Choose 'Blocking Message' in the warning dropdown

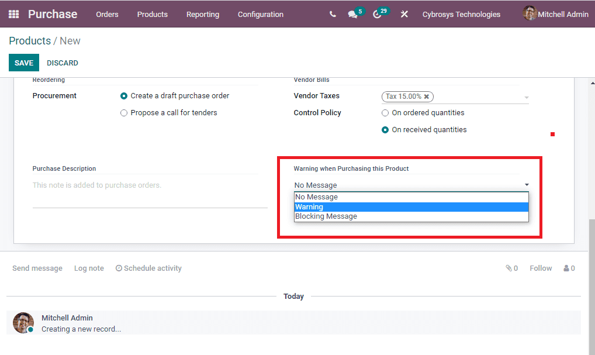click(x=326, y=216)
